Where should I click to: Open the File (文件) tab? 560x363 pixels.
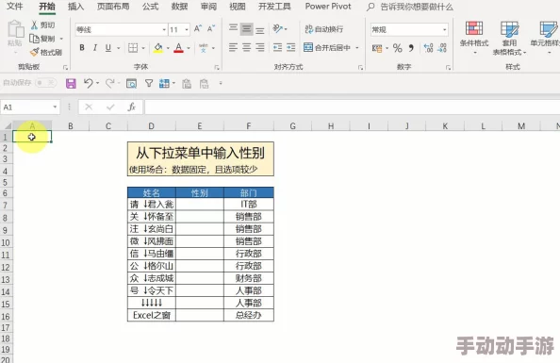point(15,7)
